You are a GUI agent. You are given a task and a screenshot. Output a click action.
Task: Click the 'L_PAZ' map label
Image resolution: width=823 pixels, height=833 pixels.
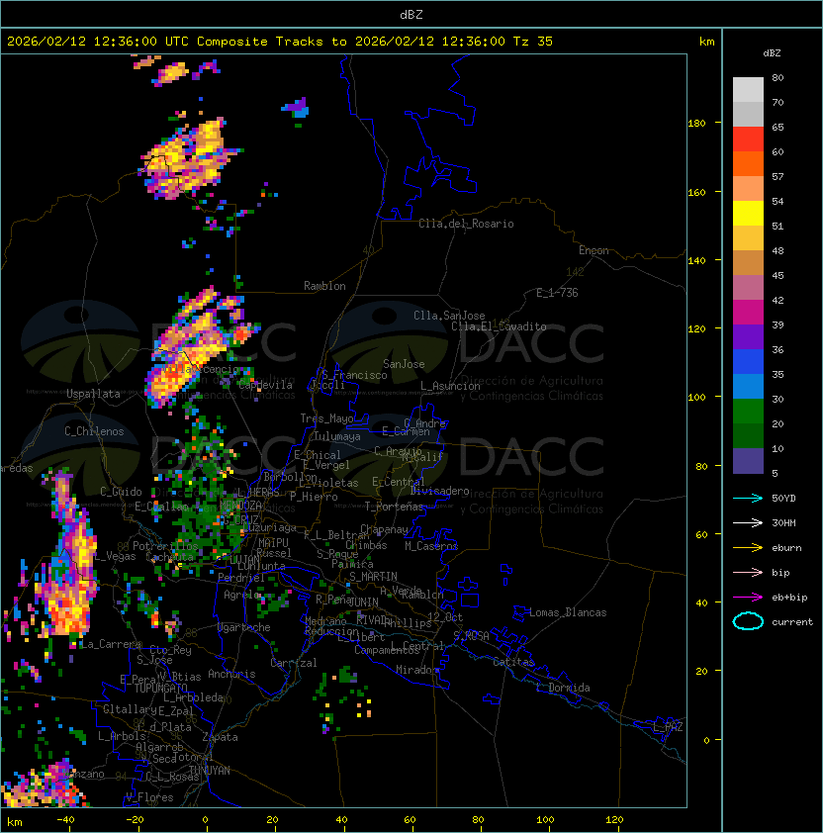pos(668,727)
